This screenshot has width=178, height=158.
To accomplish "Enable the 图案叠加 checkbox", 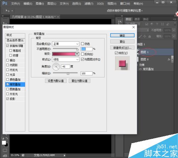I will pyautogui.click(x=7, y=89).
